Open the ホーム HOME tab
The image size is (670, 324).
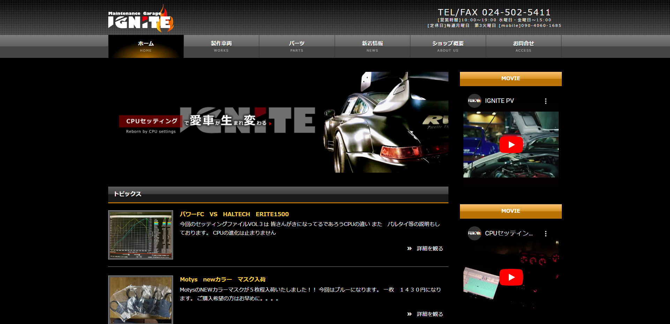[146, 46]
